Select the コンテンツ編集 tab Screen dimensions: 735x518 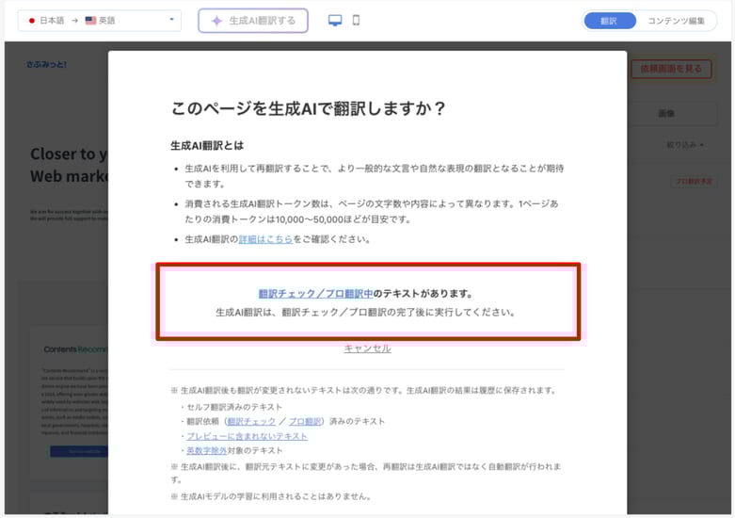pos(676,21)
